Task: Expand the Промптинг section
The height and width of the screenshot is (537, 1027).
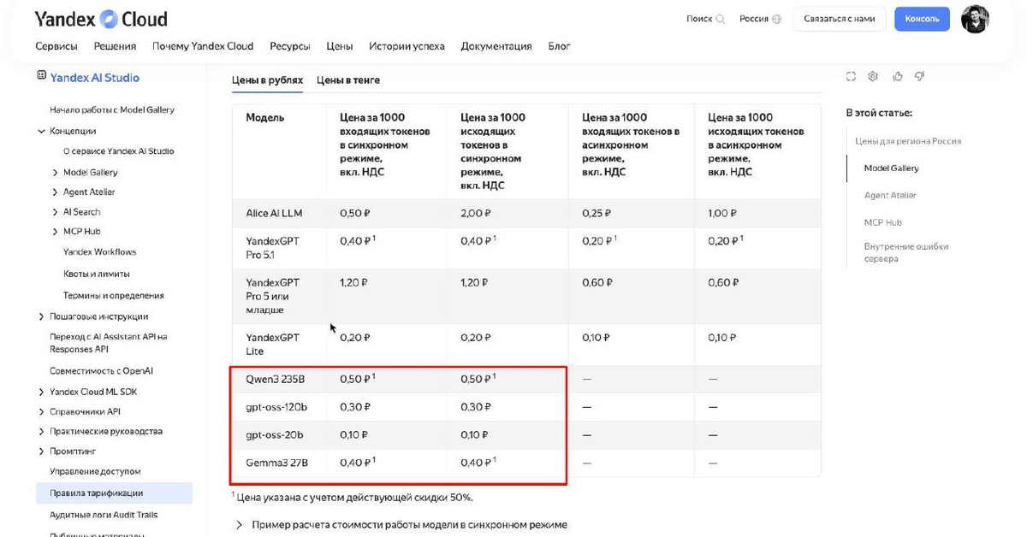Action: (x=41, y=451)
